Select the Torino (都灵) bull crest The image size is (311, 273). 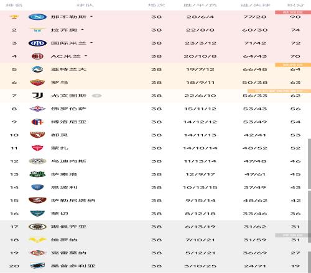coord(37,135)
